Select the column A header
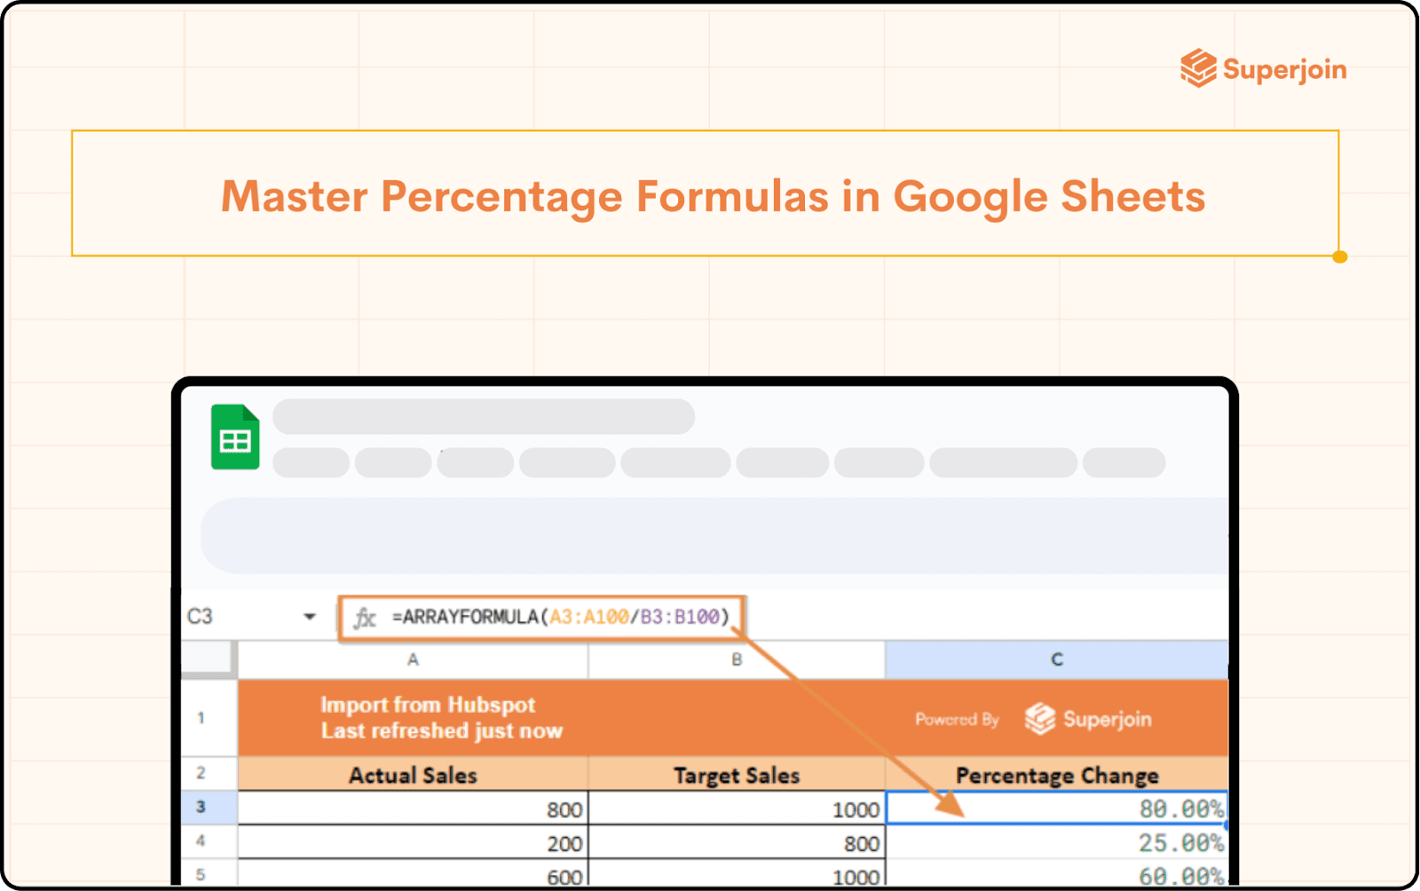Screen dimensions: 1420x891 coord(413,659)
